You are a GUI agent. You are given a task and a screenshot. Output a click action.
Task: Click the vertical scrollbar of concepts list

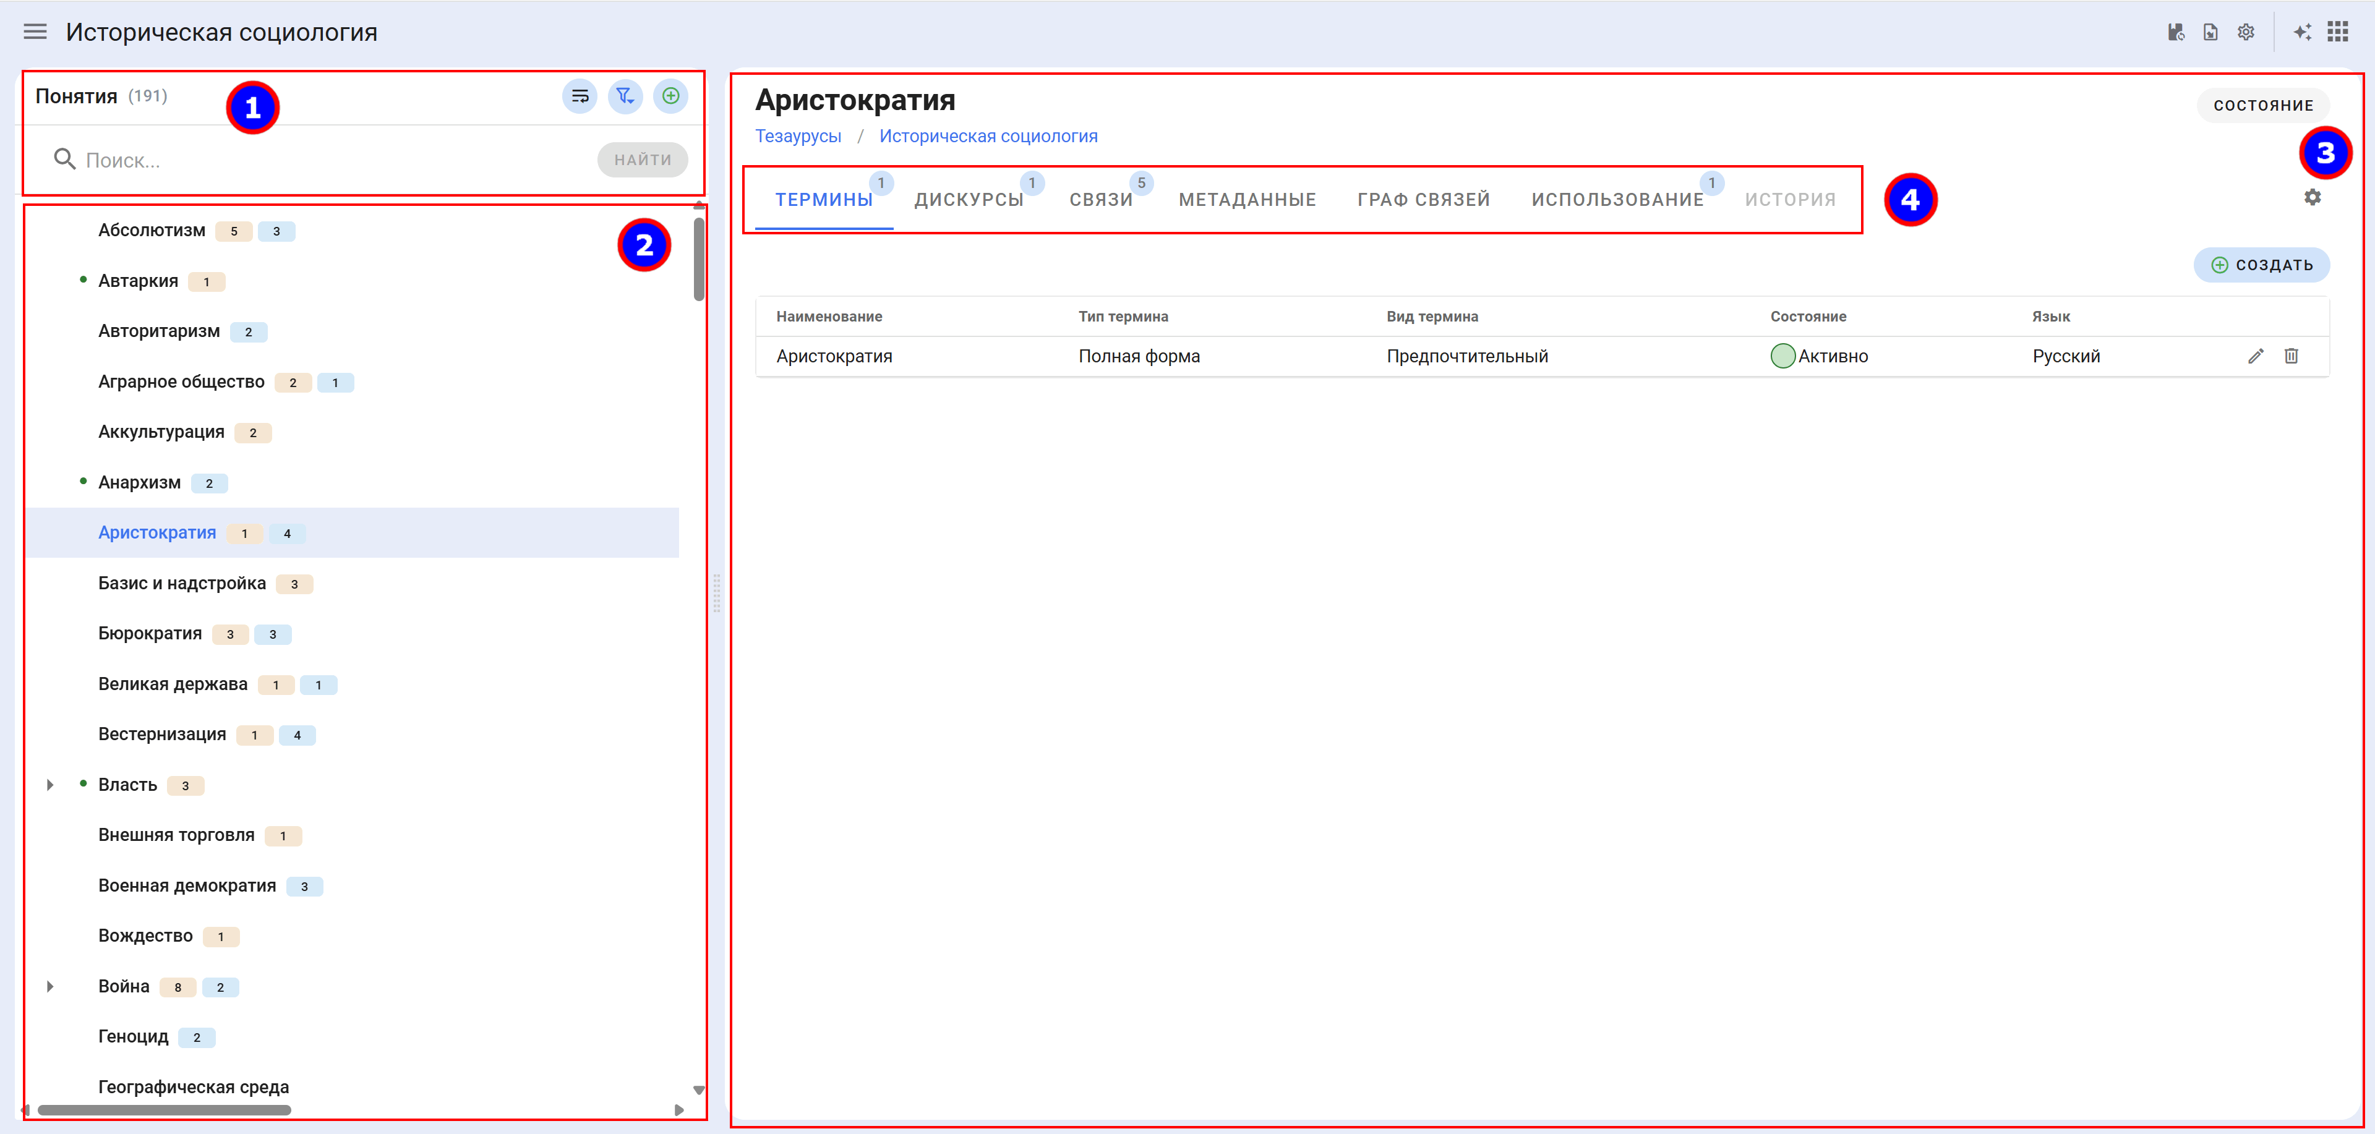point(699,258)
